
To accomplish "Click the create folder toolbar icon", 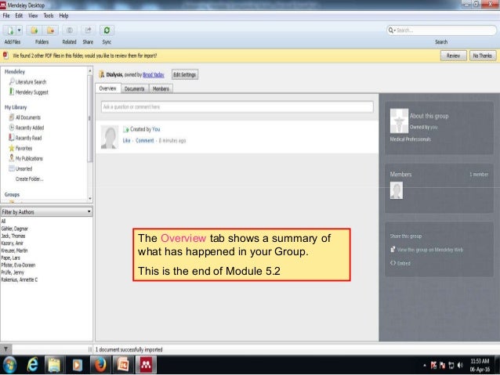I will click(34, 31).
